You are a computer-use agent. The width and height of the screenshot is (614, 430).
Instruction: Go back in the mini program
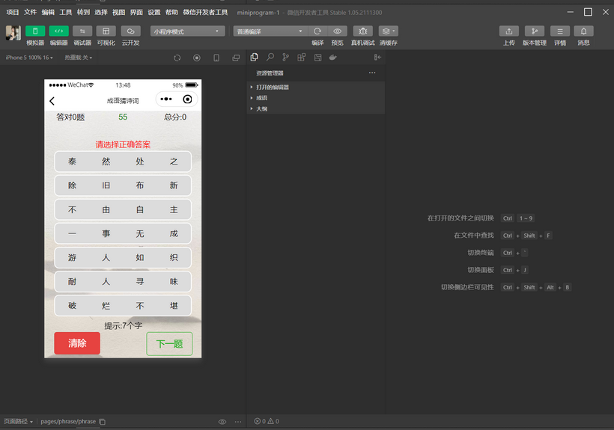pos(52,101)
